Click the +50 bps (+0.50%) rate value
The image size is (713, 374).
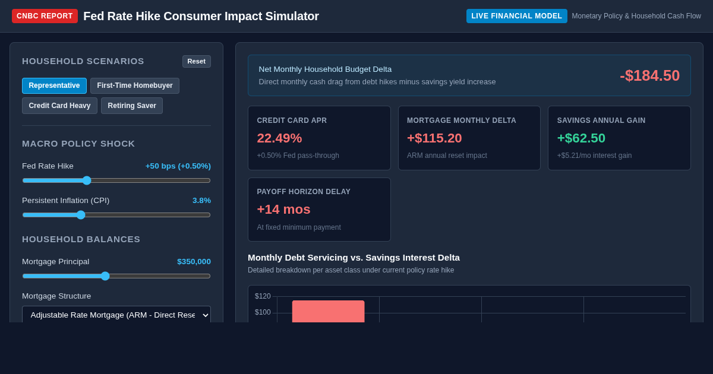(178, 166)
